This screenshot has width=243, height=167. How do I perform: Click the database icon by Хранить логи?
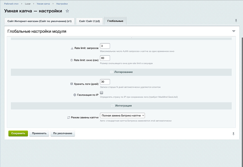pyautogui.click(x=71, y=84)
